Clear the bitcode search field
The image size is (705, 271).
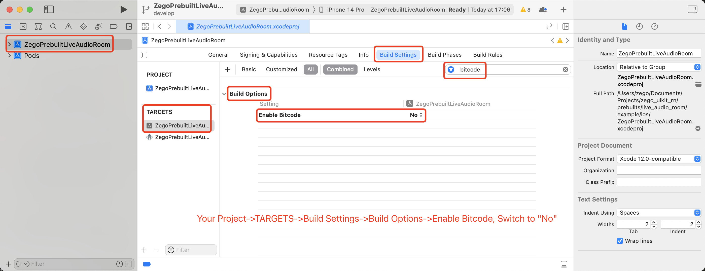click(566, 70)
